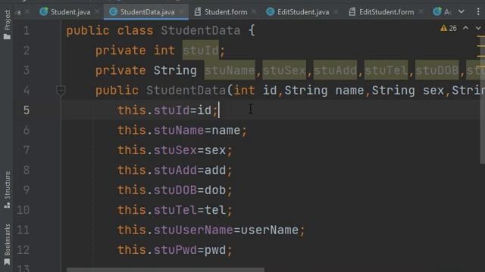This screenshot has width=485, height=272.
Task: Click the horizontal scrollbar thumb
Action: tap(165, 270)
